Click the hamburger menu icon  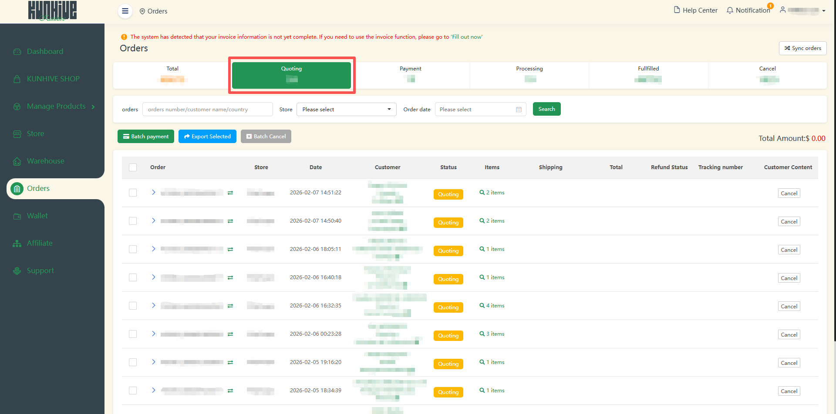tap(125, 11)
